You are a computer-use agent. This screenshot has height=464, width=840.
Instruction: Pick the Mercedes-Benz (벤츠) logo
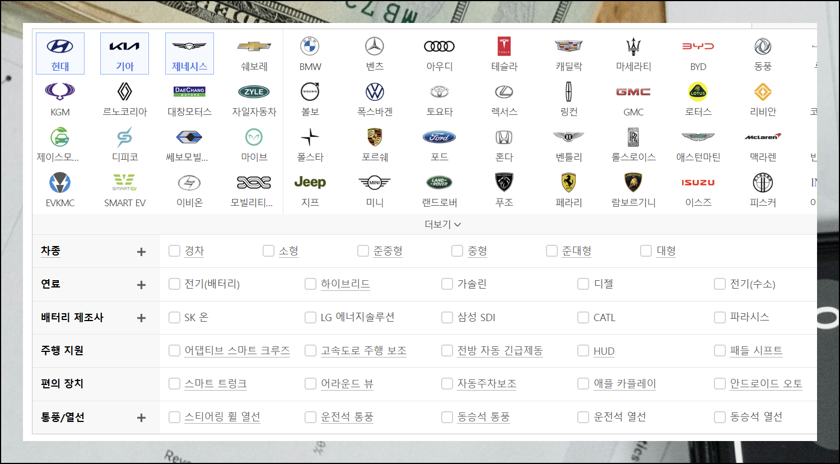click(375, 47)
